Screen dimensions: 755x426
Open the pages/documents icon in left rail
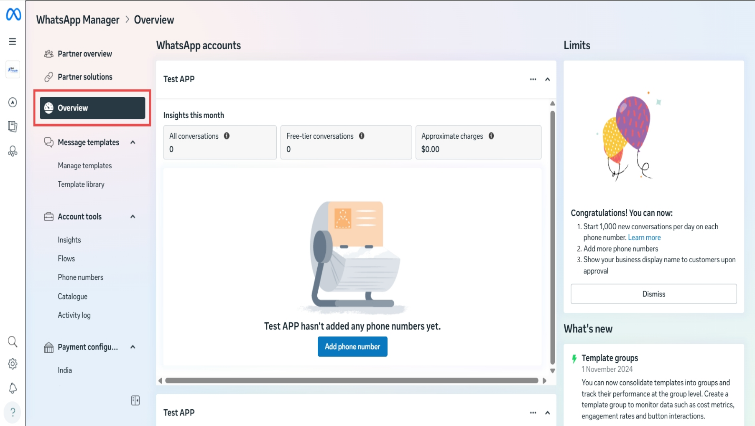click(13, 126)
